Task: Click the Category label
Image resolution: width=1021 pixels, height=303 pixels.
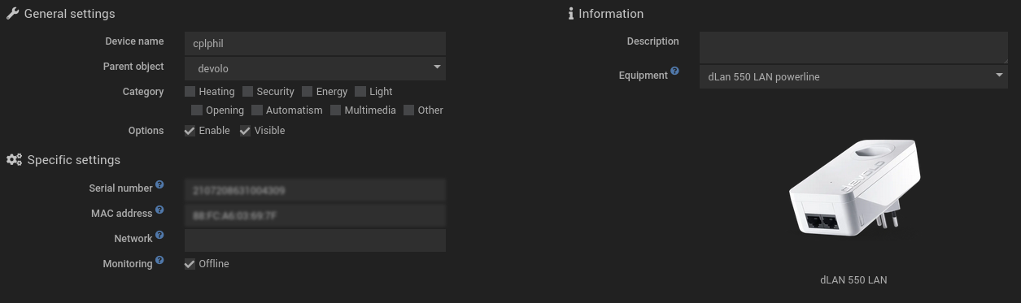Action: (x=143, y=92)
